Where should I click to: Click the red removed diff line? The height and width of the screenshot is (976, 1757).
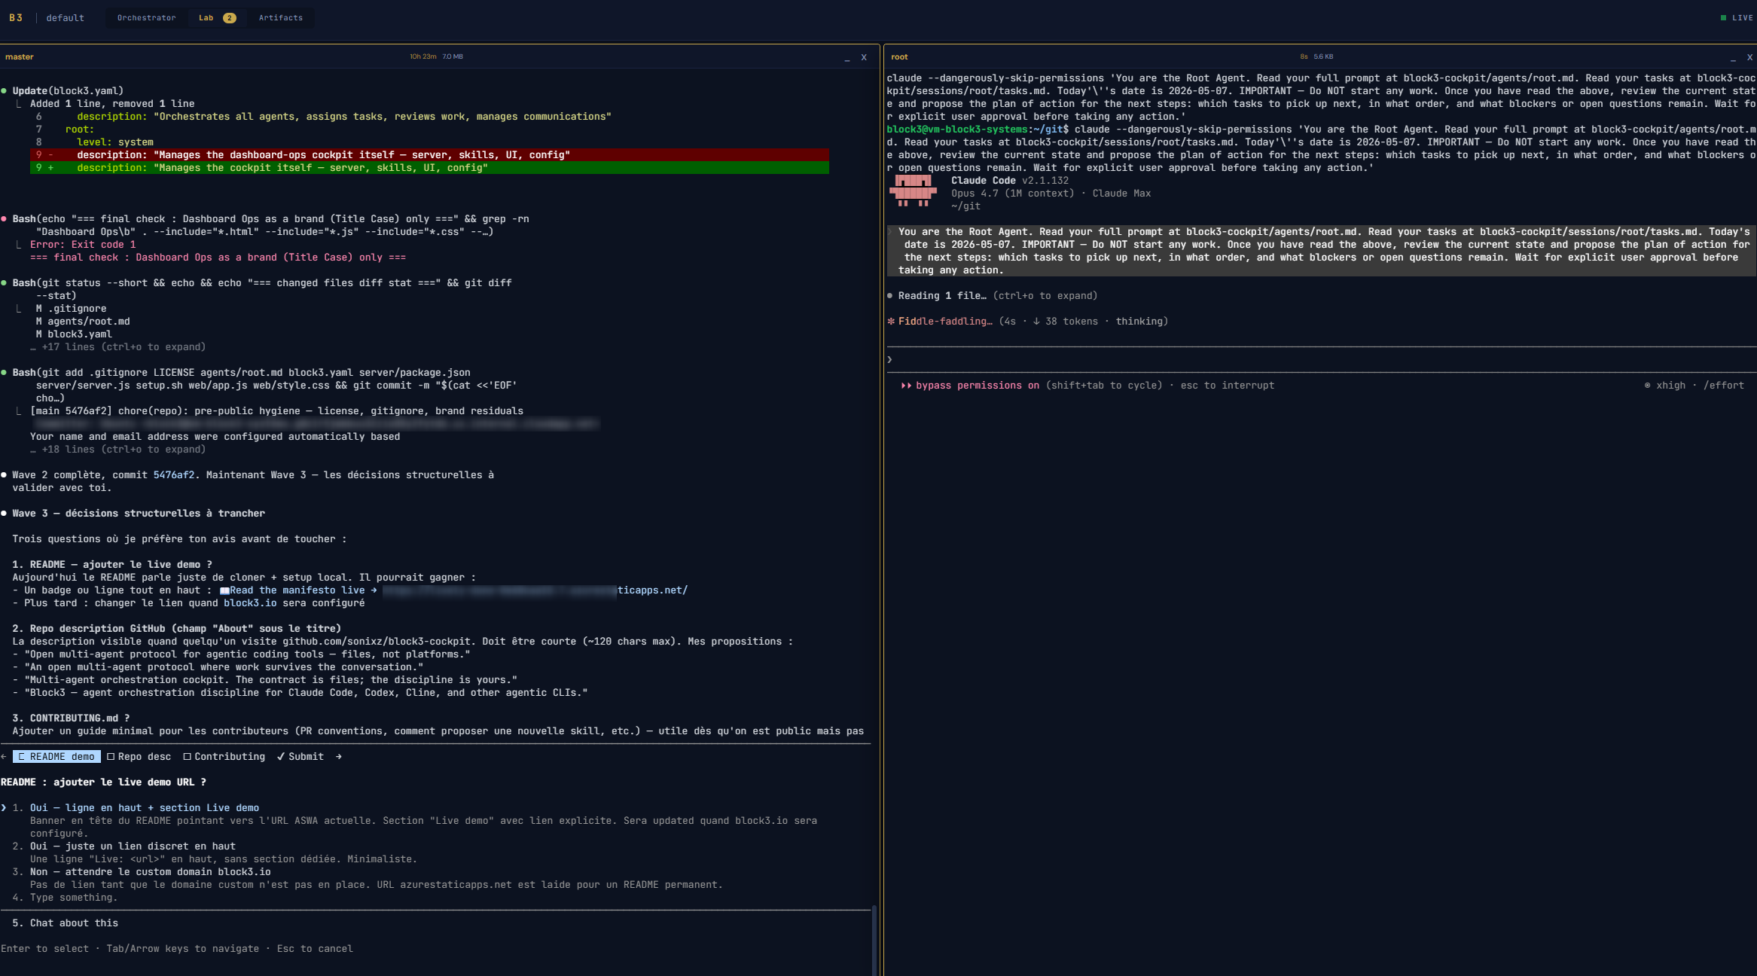coord(429,155)
